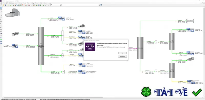The image size is (205, 100).
Task: Click the red magnifier Zoom Out icon
Action: pyautogui.click(x=15, y=5)
